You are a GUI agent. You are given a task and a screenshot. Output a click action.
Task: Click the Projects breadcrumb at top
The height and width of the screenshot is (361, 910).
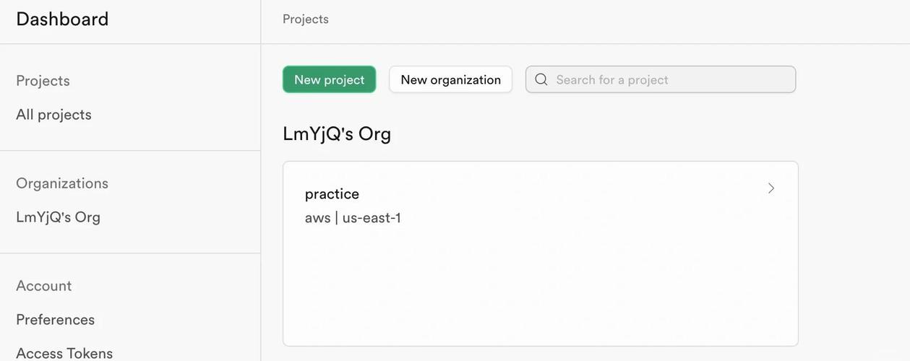click(305, 19)
